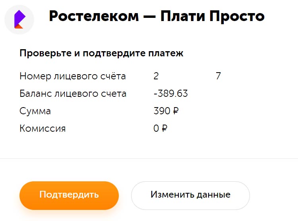Click the horizontal divider above the buttons
The image size is (298, 221).
pyautogui.click(x=149, y=158)
